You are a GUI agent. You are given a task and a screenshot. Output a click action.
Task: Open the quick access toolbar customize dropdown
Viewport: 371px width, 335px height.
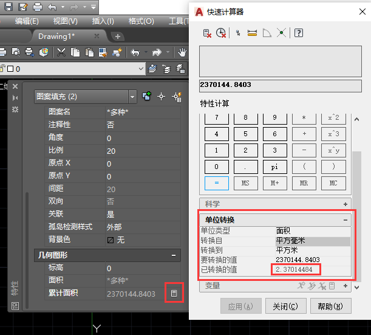[x=94, y=7]
